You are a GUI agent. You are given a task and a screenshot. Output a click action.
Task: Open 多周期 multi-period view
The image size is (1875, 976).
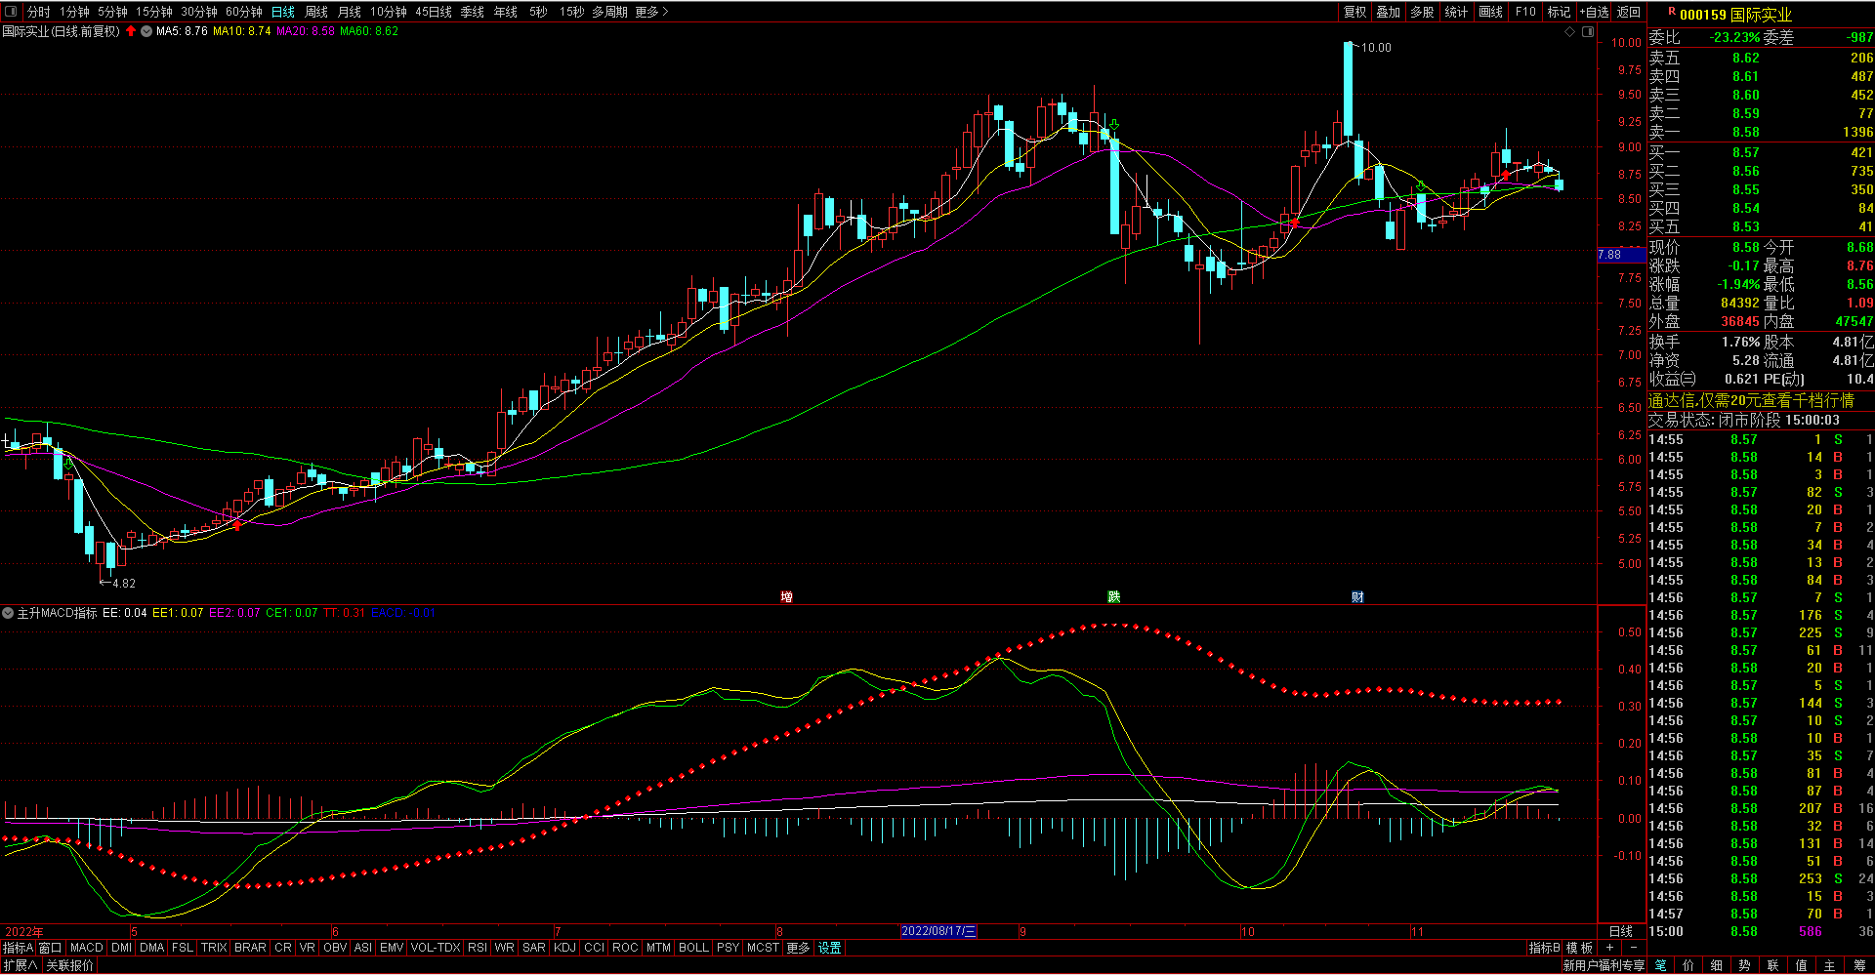click(609, 12)
